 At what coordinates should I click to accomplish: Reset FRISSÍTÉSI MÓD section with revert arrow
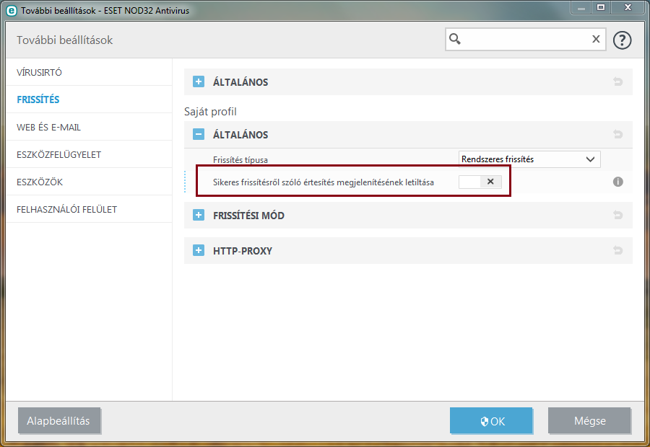coord(617,215)
